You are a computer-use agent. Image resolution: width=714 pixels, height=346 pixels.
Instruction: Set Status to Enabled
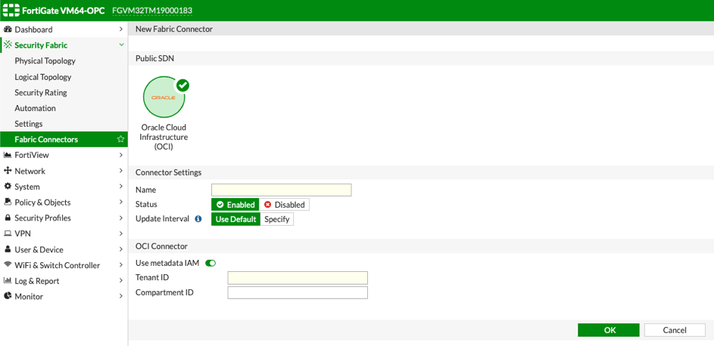(x=235, y=205)
